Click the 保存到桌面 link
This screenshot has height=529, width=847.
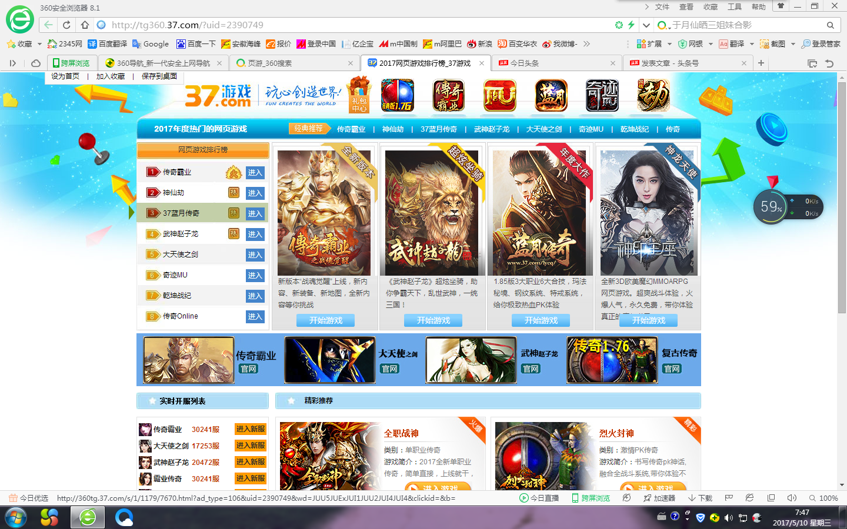(159, 76)
